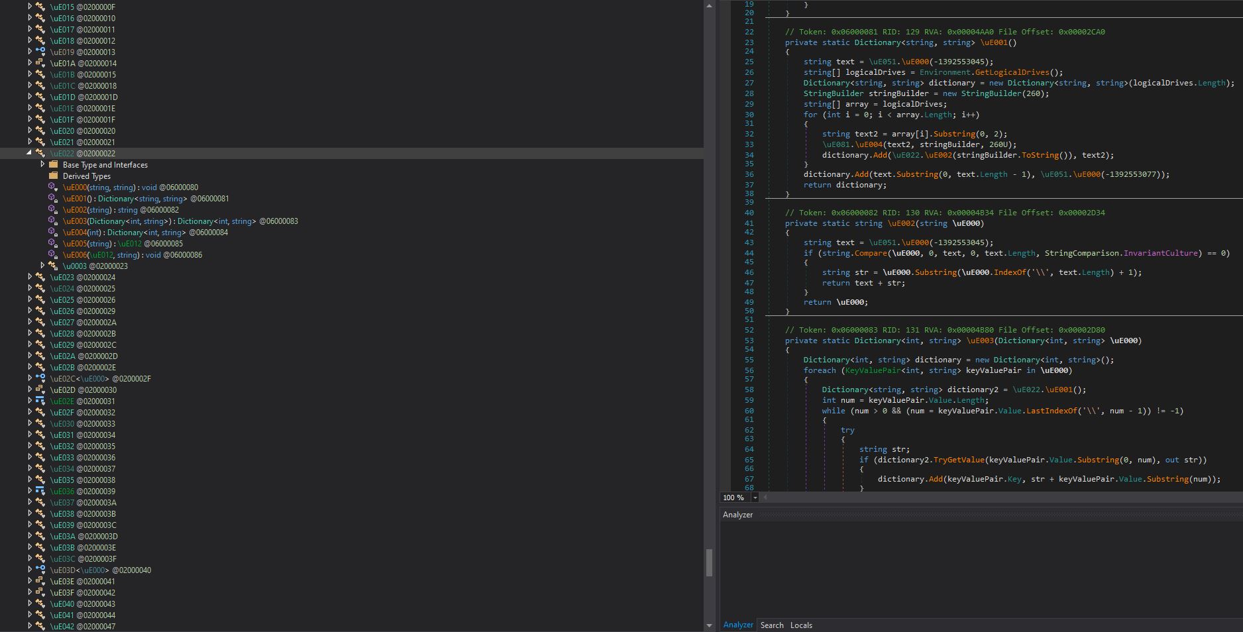Switch to the Locals tab
Viewport: 1243px width, 632px height.
(801, 625)
